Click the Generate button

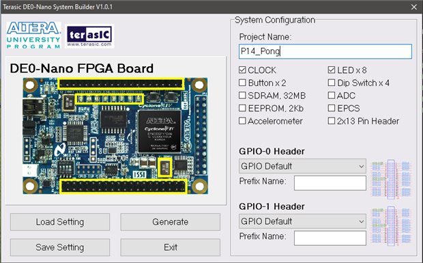tap(171, 222)
